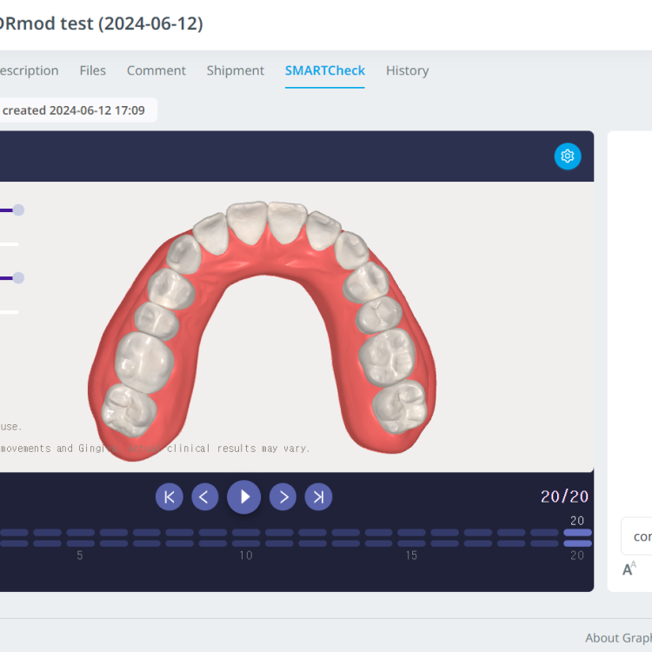This screenshot has height=652, width=652.
Task: Open the Description tab
Action: tap(29, 70)
